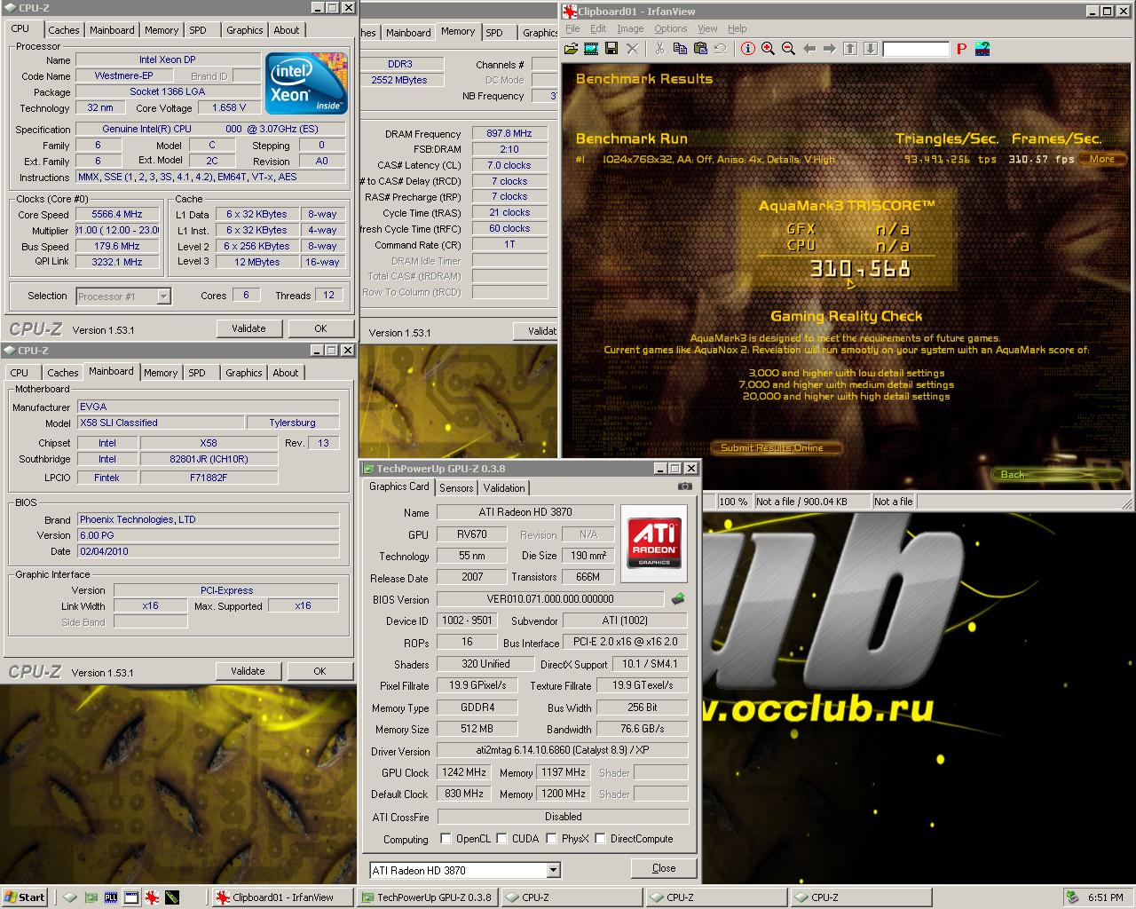
Task: Click the Paste clipboard icon in IrfanView
Action: 700,49
